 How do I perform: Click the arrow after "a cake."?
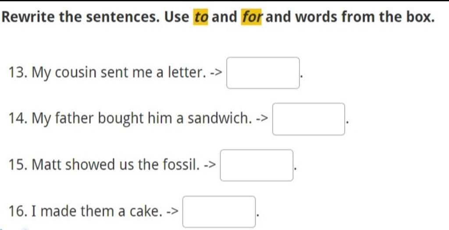[x=172, y=212]
